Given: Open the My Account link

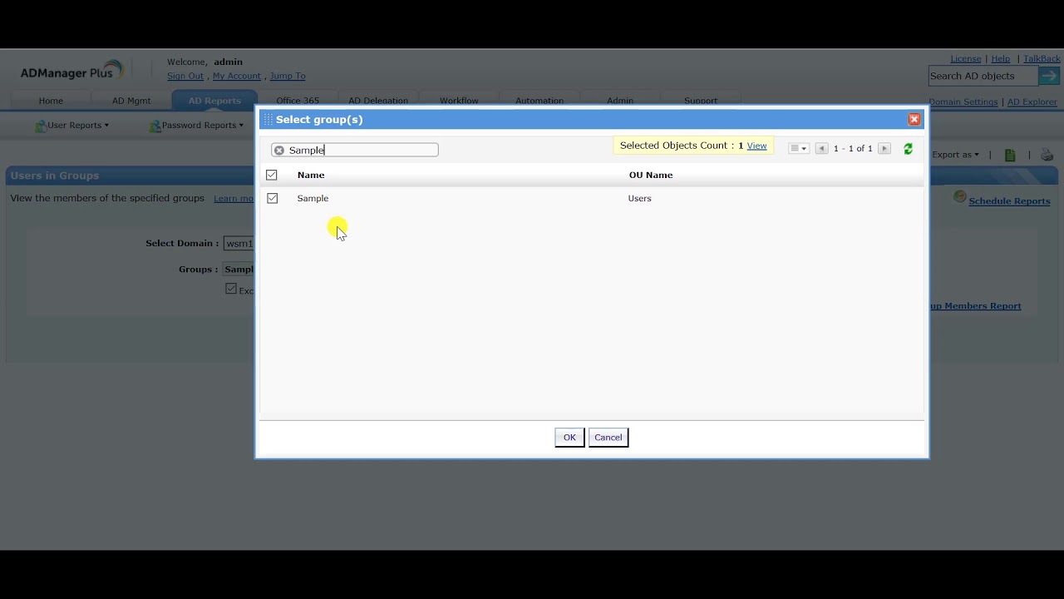Looking at the screenshot, I should tap(237, 76).
